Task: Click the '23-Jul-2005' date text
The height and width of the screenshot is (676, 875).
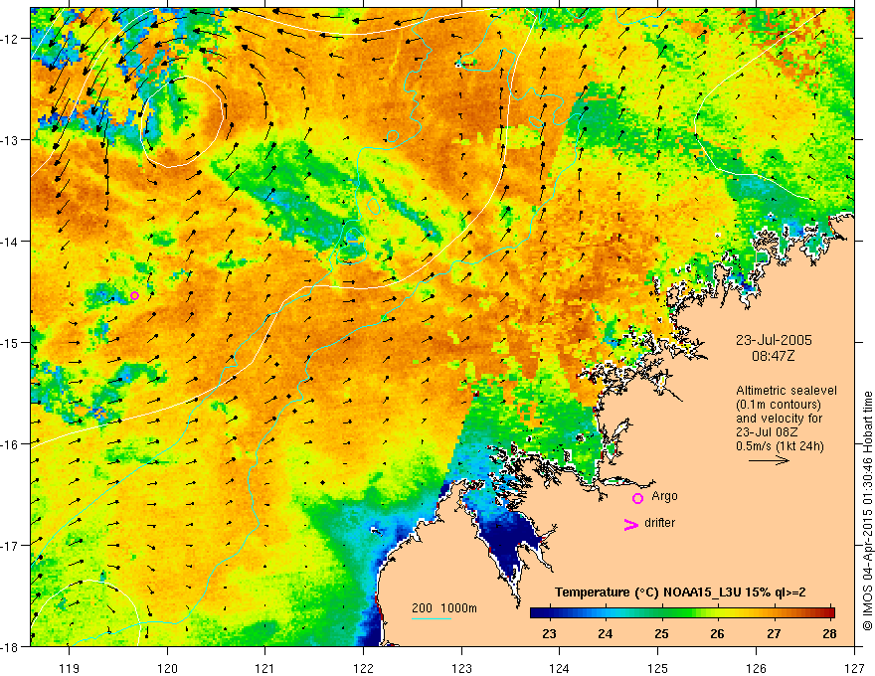Action: pos(774,340)
